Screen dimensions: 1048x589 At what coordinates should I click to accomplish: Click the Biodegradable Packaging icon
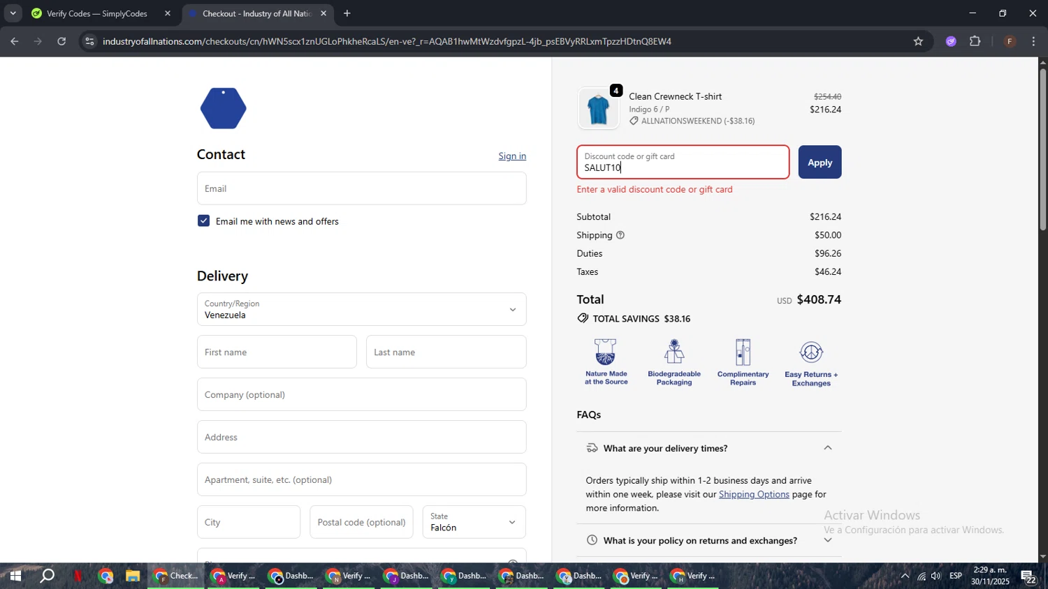tap(674, 362)
